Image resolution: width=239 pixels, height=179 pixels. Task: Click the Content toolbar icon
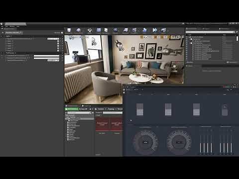[99, 30]
